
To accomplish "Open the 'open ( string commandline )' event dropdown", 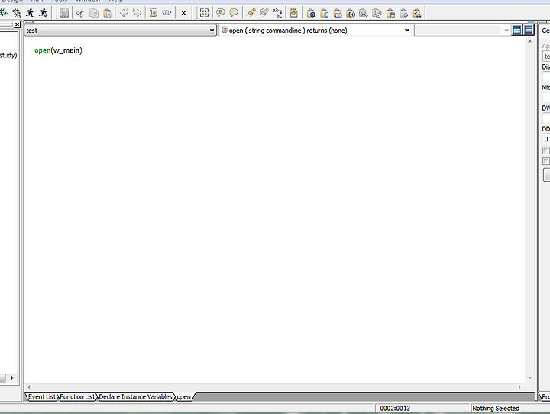I will coord(315,31).
